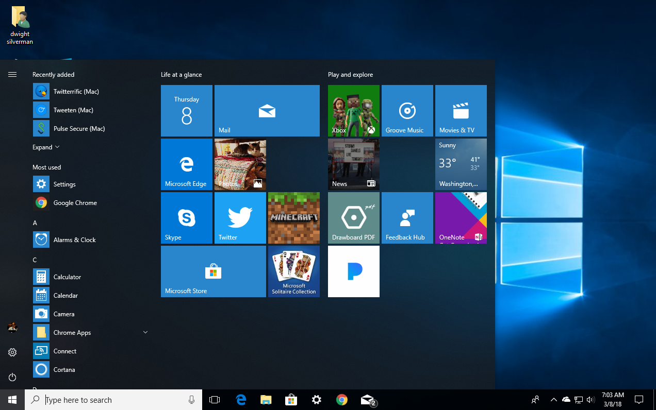The image size is (656, 410).
Task: Launch the Drawboard PDF tile
Action: tap(354, 218)
